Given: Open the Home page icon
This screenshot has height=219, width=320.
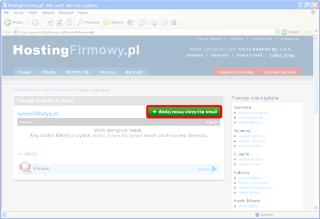Looking at the screenshot, I should 69,22.
